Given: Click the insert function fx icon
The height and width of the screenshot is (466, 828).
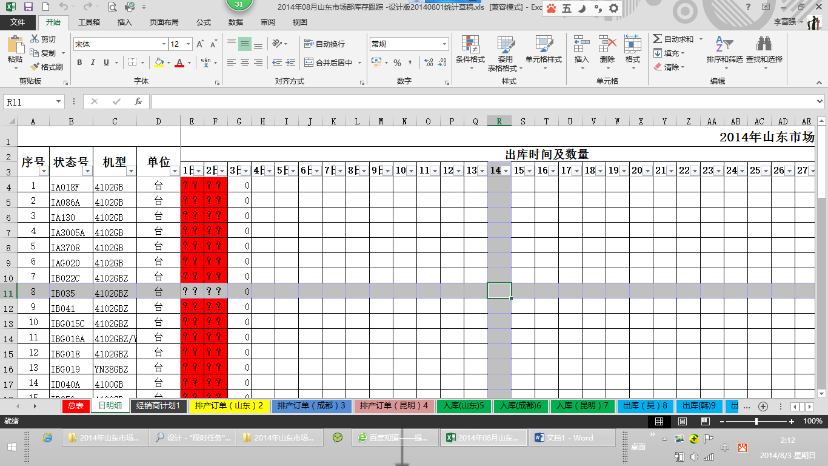Looking at the screenshot, I should click(x=138, y=101).
